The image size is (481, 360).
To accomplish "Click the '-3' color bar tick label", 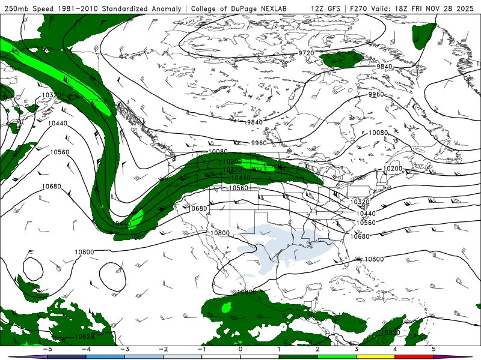I will tap(124, 349).
